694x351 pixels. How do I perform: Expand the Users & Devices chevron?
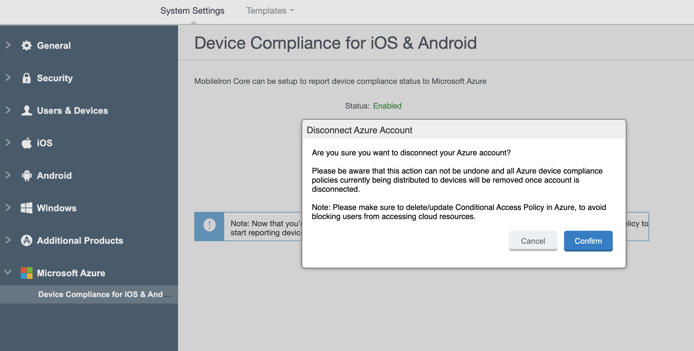tap(8, 110)
